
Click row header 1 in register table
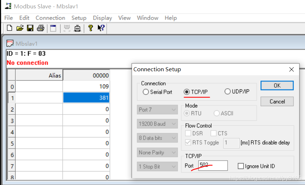[12, 98]
